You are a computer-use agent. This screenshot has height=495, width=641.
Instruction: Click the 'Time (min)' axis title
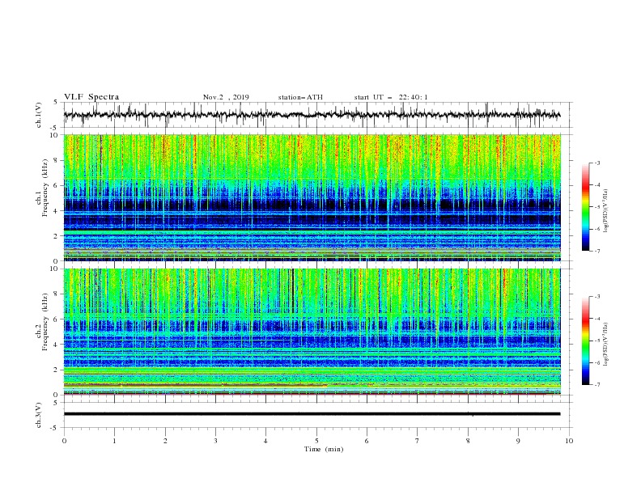pos(324,449)
